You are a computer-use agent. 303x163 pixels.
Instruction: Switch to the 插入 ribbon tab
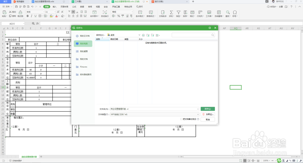point(55,7)
